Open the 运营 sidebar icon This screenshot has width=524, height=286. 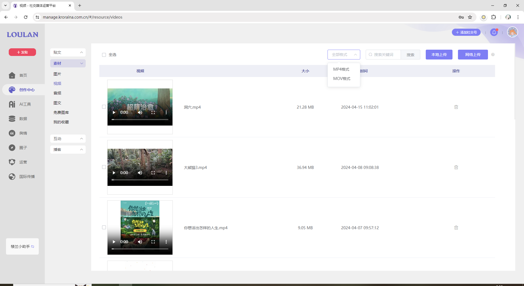pyautogui.click(x=12, y=162)
